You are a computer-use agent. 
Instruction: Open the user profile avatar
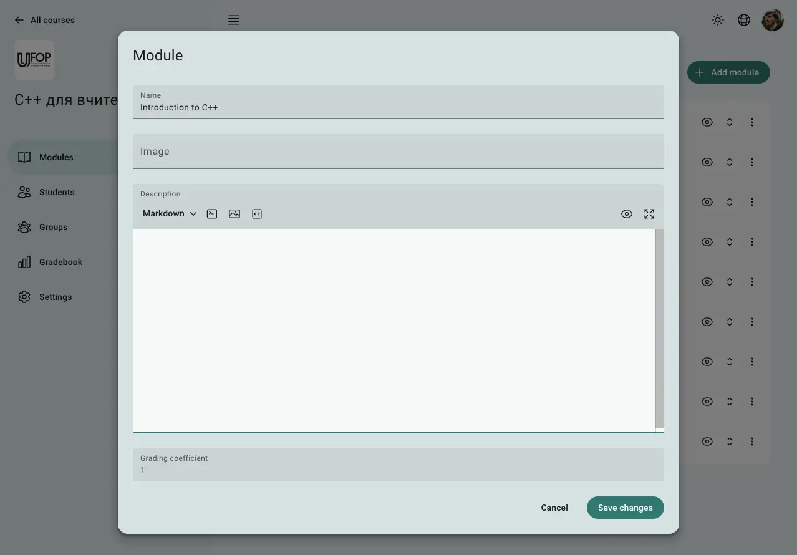[773, 20]
